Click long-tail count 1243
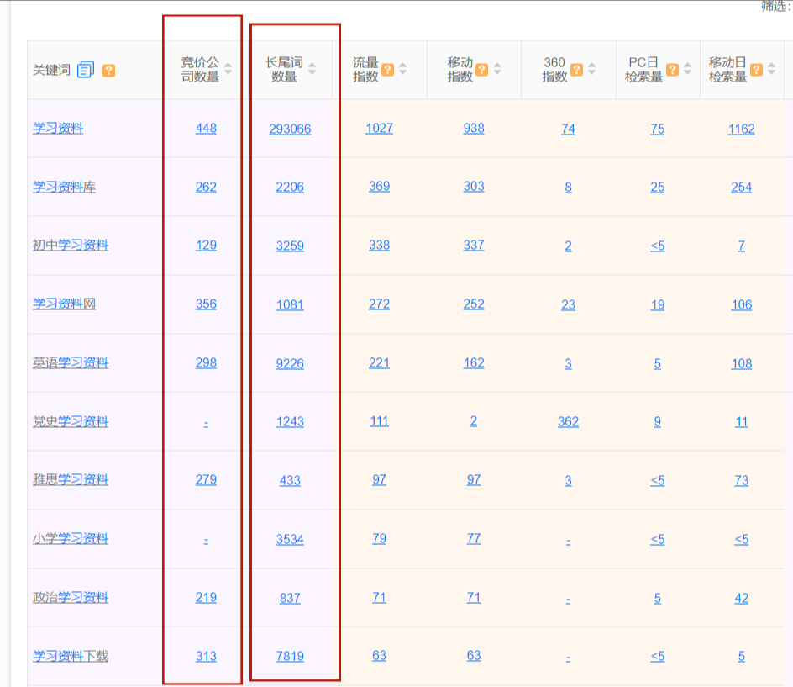This screenshot has width=793, height=687. 290,422
